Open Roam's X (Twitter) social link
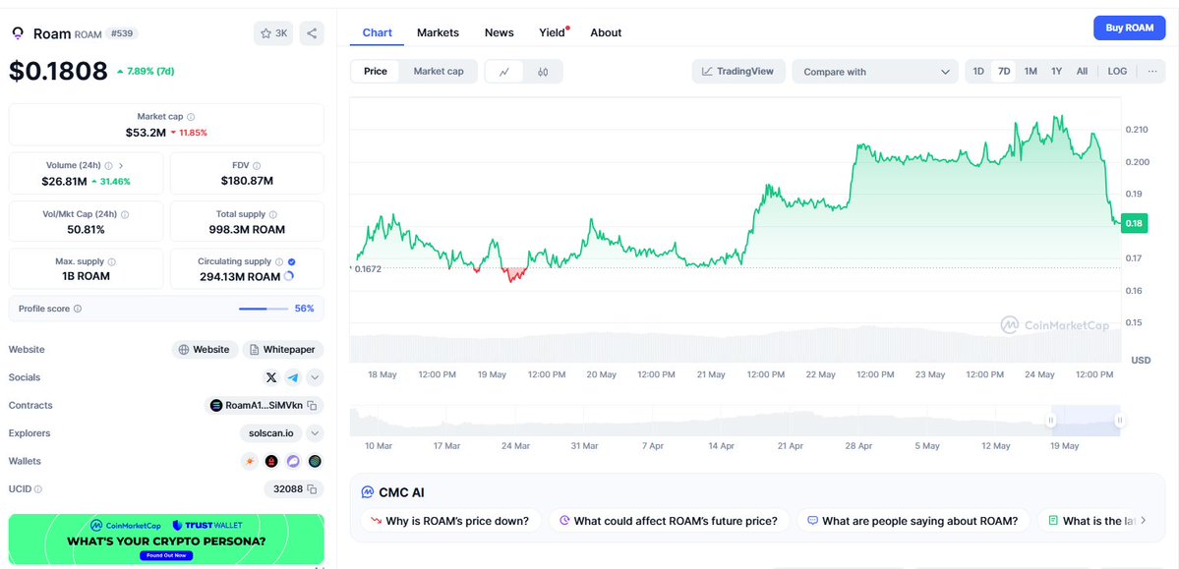Screen dimensions: 1179x569 (271, 377)
